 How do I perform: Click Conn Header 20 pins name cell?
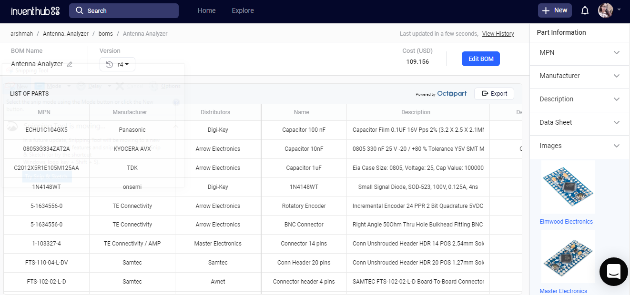click(x=304, y=263)
